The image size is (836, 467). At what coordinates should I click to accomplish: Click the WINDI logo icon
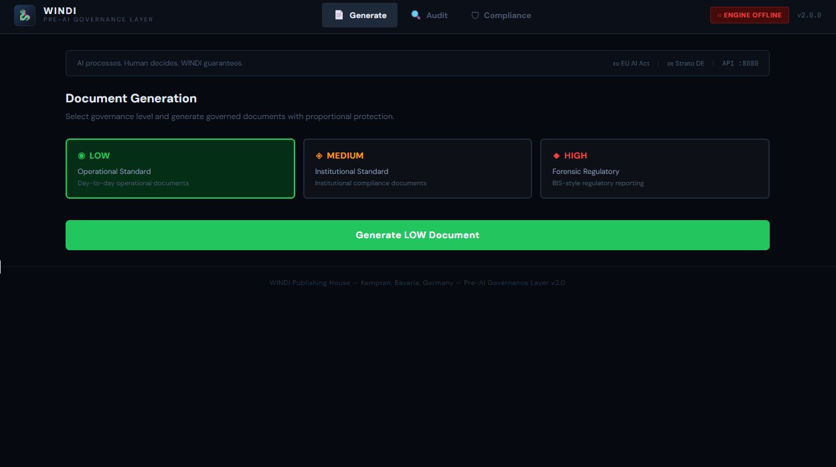tap(24, 14)
